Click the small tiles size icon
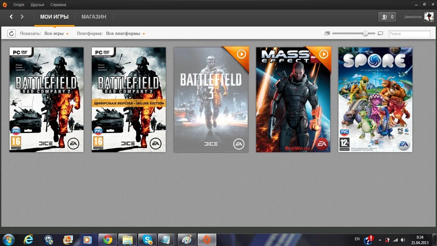The image size is (437, 246). coord(327,33)
